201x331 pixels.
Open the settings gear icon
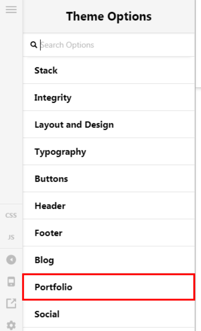(x=11, y=325)
